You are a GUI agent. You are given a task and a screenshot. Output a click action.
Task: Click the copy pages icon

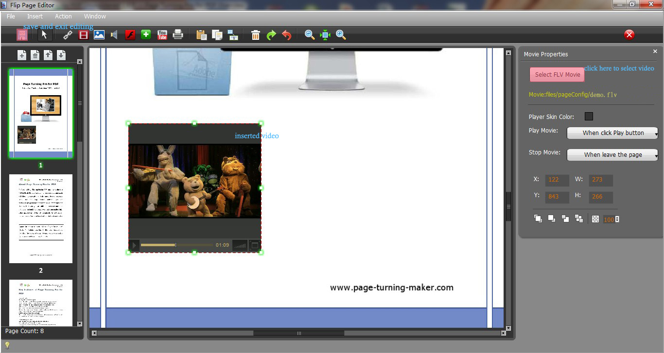(x=217, y=35)
